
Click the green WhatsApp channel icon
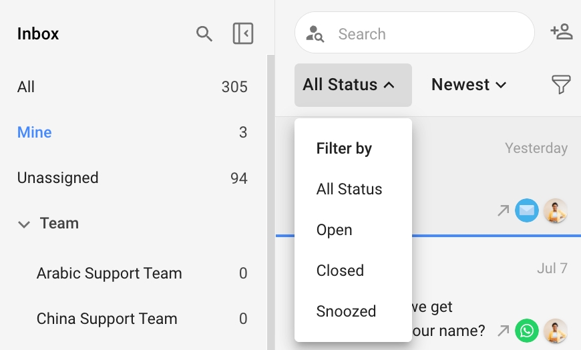coord(526,331)
